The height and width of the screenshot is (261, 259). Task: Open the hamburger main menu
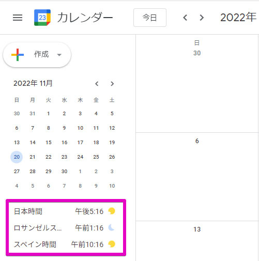18,18
